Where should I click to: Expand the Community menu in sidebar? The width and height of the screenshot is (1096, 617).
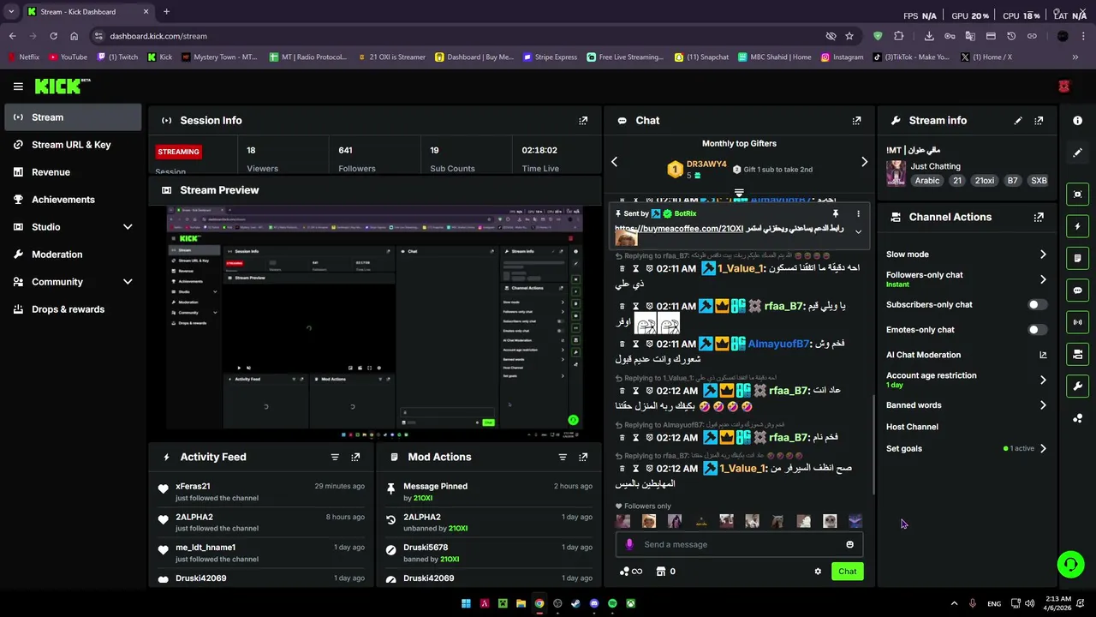(128, 282)
